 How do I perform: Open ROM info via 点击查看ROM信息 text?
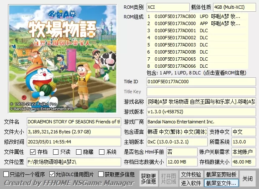(226, 73)
